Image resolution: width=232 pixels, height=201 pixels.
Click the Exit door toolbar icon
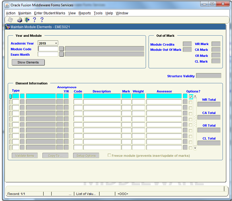[27, 20]
